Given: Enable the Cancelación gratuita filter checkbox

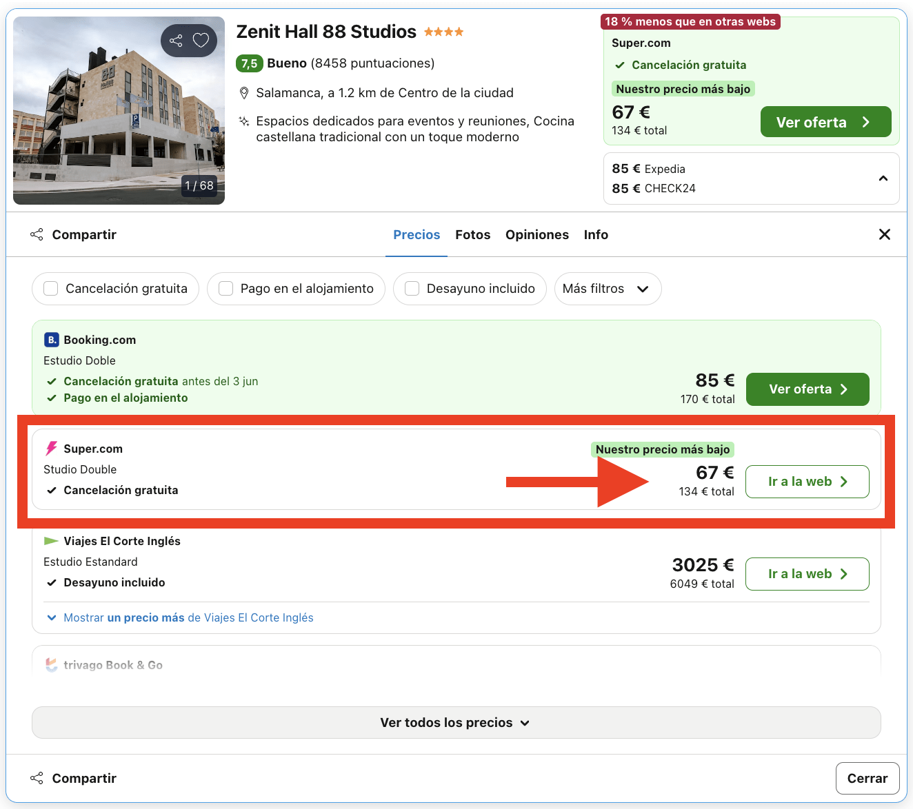Looking at the screenshot, I should point(51,289).
